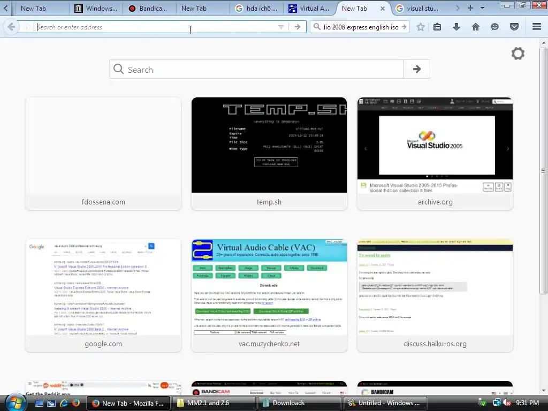Click the Go arrow in the address bar
This screenshot has width=548, height=411.
coord(298,27)
